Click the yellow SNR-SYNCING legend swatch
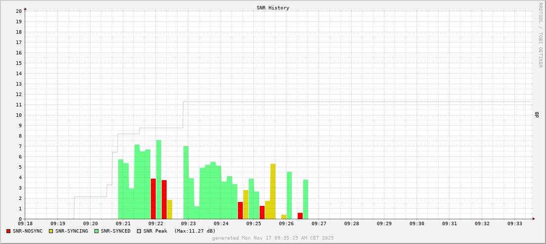 (50, 231)
